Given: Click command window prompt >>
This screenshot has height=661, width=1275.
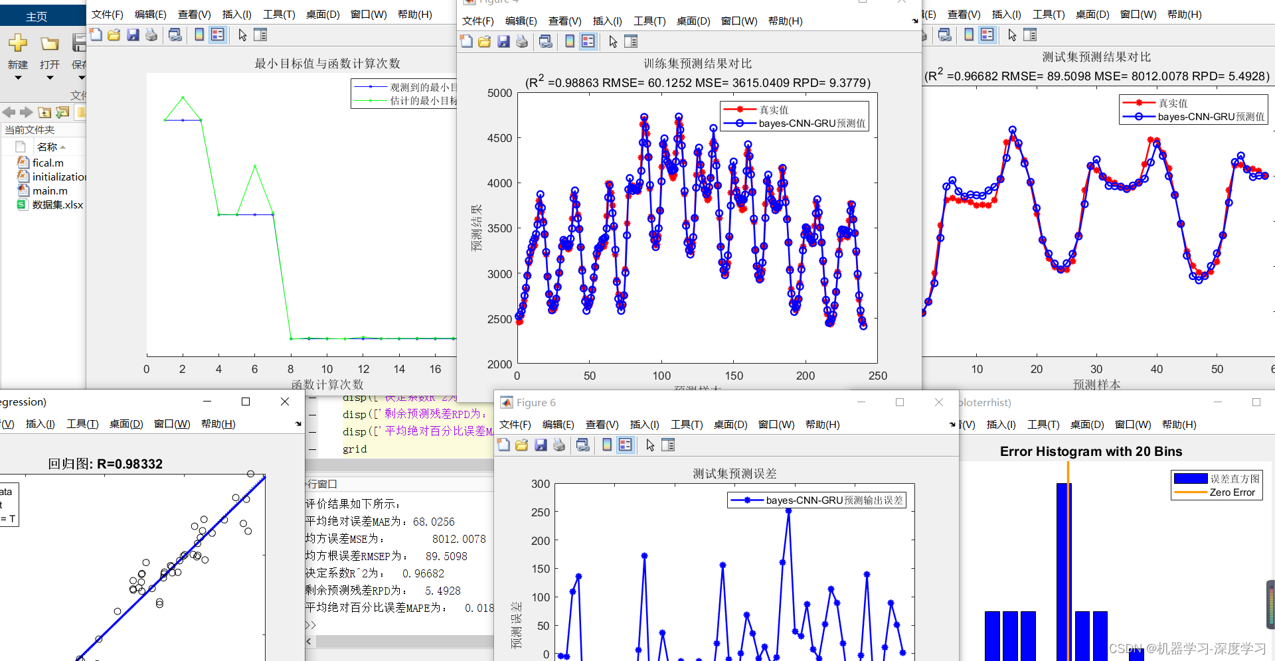Looking at the screenshot, I should tap(311, 625).
